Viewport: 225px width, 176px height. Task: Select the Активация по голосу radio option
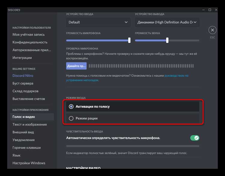pos(133,106)
